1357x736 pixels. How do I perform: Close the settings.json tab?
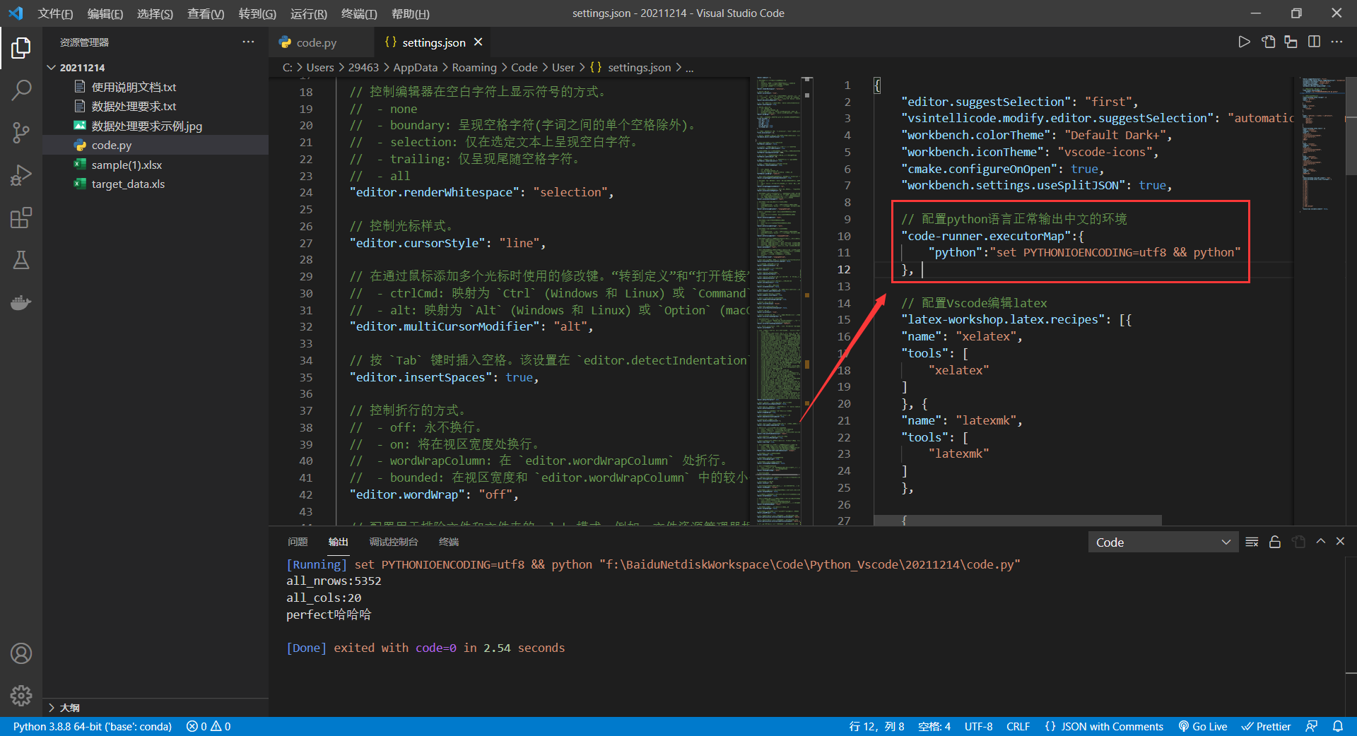[478, 42]
